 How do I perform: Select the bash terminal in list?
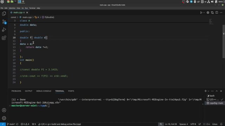215,96
